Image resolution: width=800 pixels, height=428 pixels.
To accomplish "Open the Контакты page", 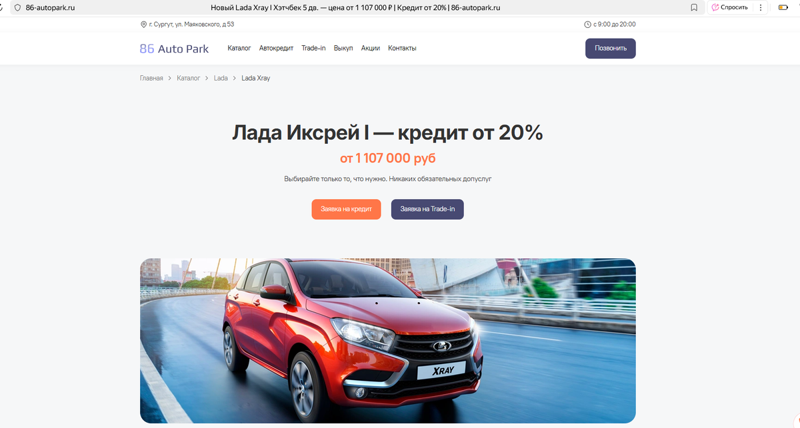I will click(402, 48).
